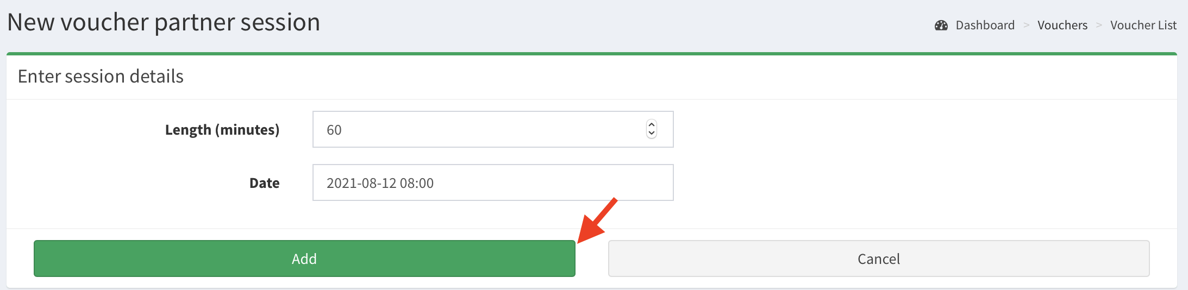Click the separator between Vouchers and Voucher List
The width and height of the screenshot is (1188, 290).
pyautogui.click(x=1099, y=26)
